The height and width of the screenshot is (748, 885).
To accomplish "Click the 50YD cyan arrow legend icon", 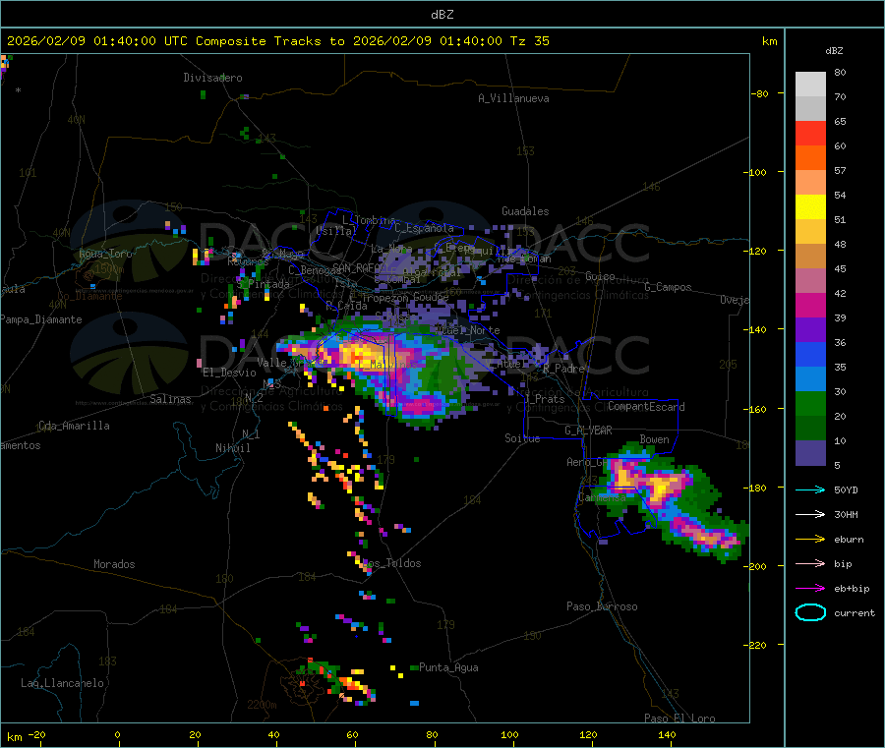I will [810, 489].
